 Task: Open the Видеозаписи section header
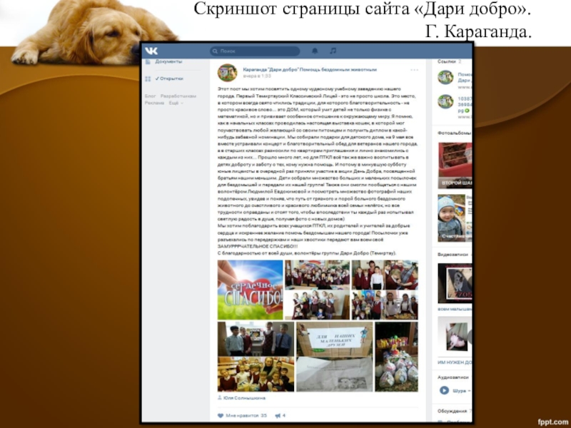click(x=453, y=255)
